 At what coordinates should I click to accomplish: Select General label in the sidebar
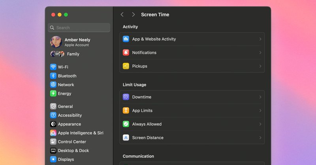pos(65,106)
